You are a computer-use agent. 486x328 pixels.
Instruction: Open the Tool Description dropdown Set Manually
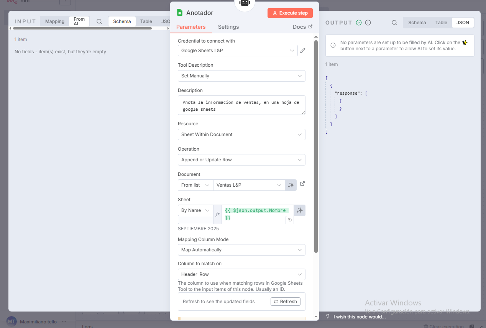pos(241,76)
